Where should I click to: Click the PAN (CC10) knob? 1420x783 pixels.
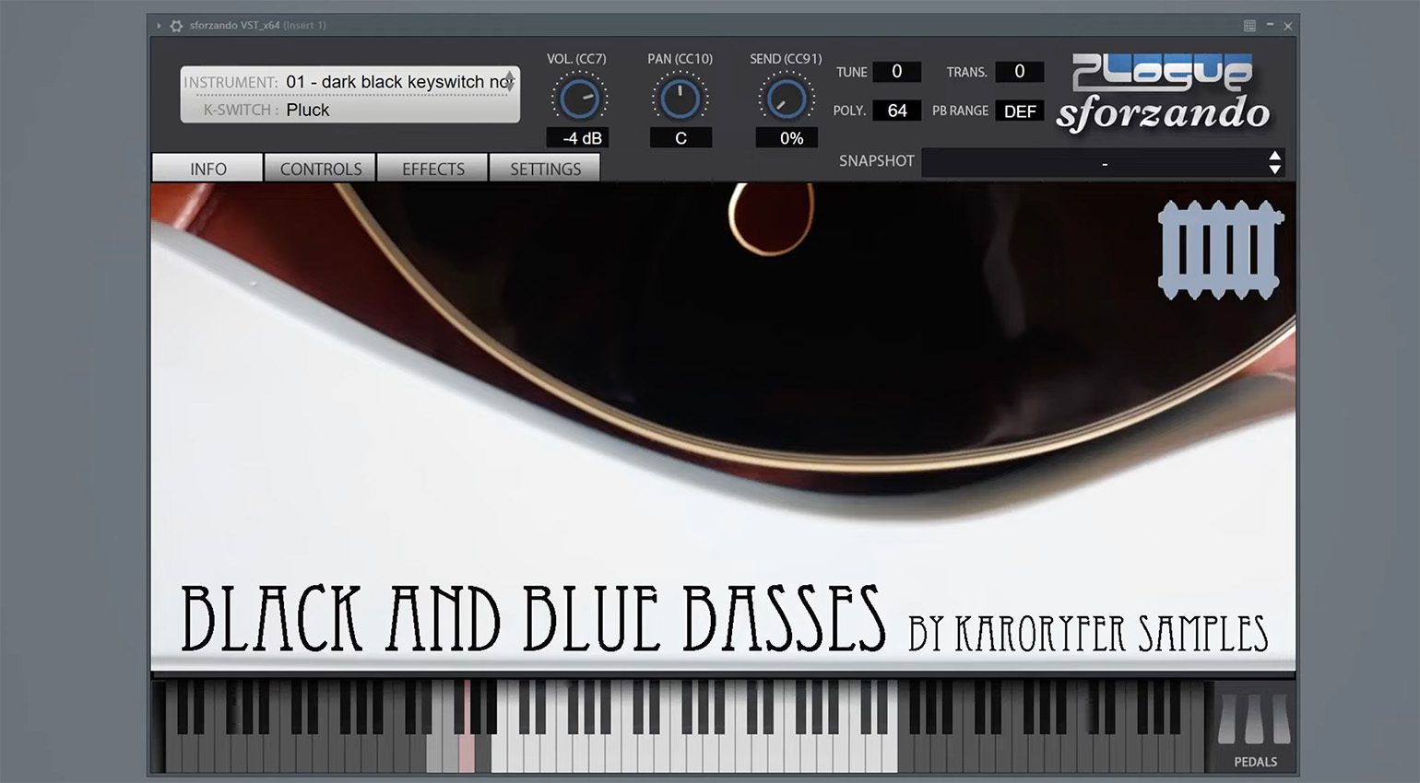[680, 99]
